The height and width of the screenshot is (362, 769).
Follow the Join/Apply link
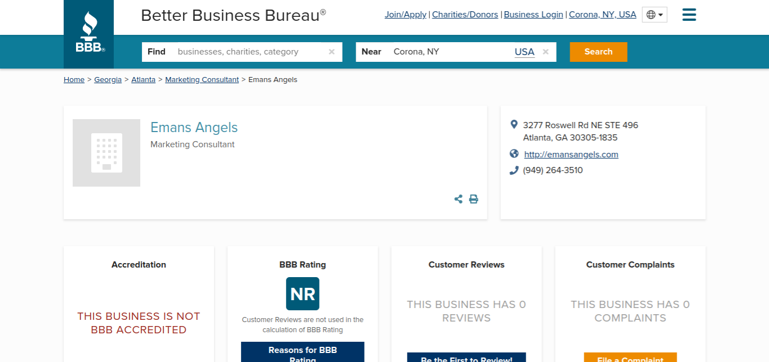pos(406,15)
